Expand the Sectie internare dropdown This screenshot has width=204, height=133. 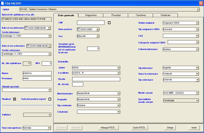pyautogui.click(x=49, y=36)
